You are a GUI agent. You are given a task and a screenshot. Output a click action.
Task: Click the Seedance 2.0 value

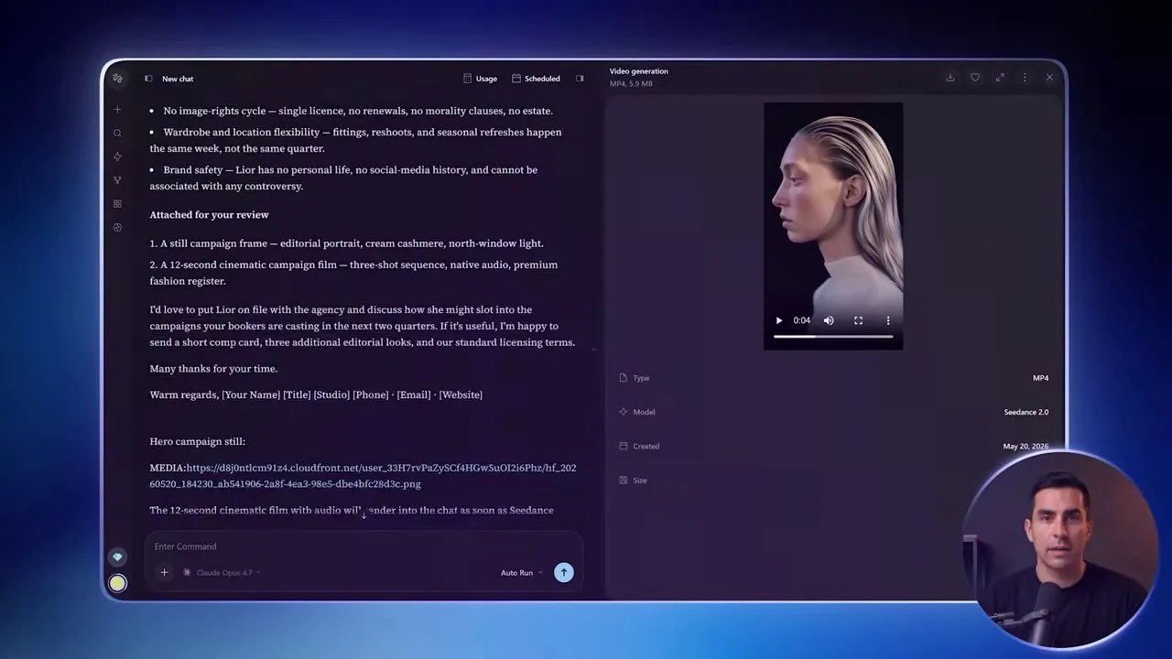point(1026,412)
